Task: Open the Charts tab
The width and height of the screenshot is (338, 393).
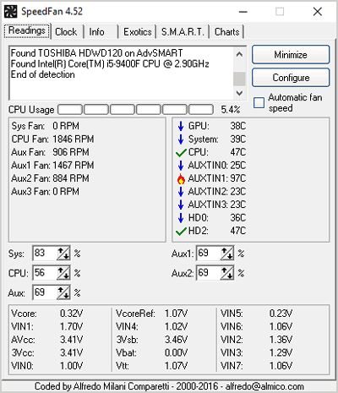Action: coord(226,32)
